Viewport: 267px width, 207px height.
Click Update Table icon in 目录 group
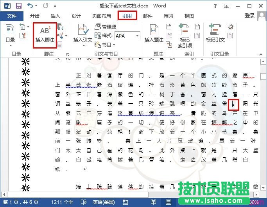tap(23, 36)
